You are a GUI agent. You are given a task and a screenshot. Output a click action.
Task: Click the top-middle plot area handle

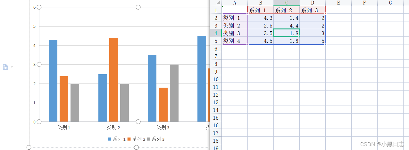(138, 7)
